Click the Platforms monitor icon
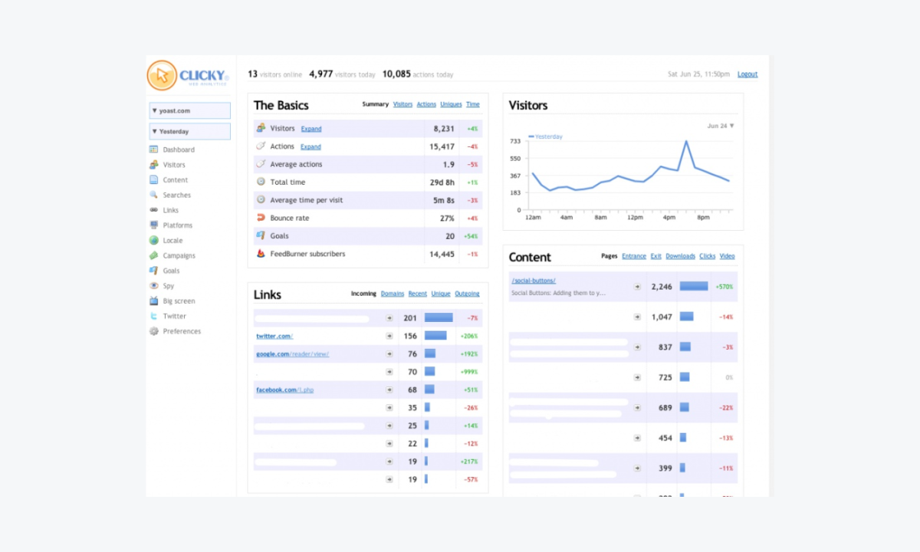This screenshot has width=920, height=552. click(x=156, y=225)
